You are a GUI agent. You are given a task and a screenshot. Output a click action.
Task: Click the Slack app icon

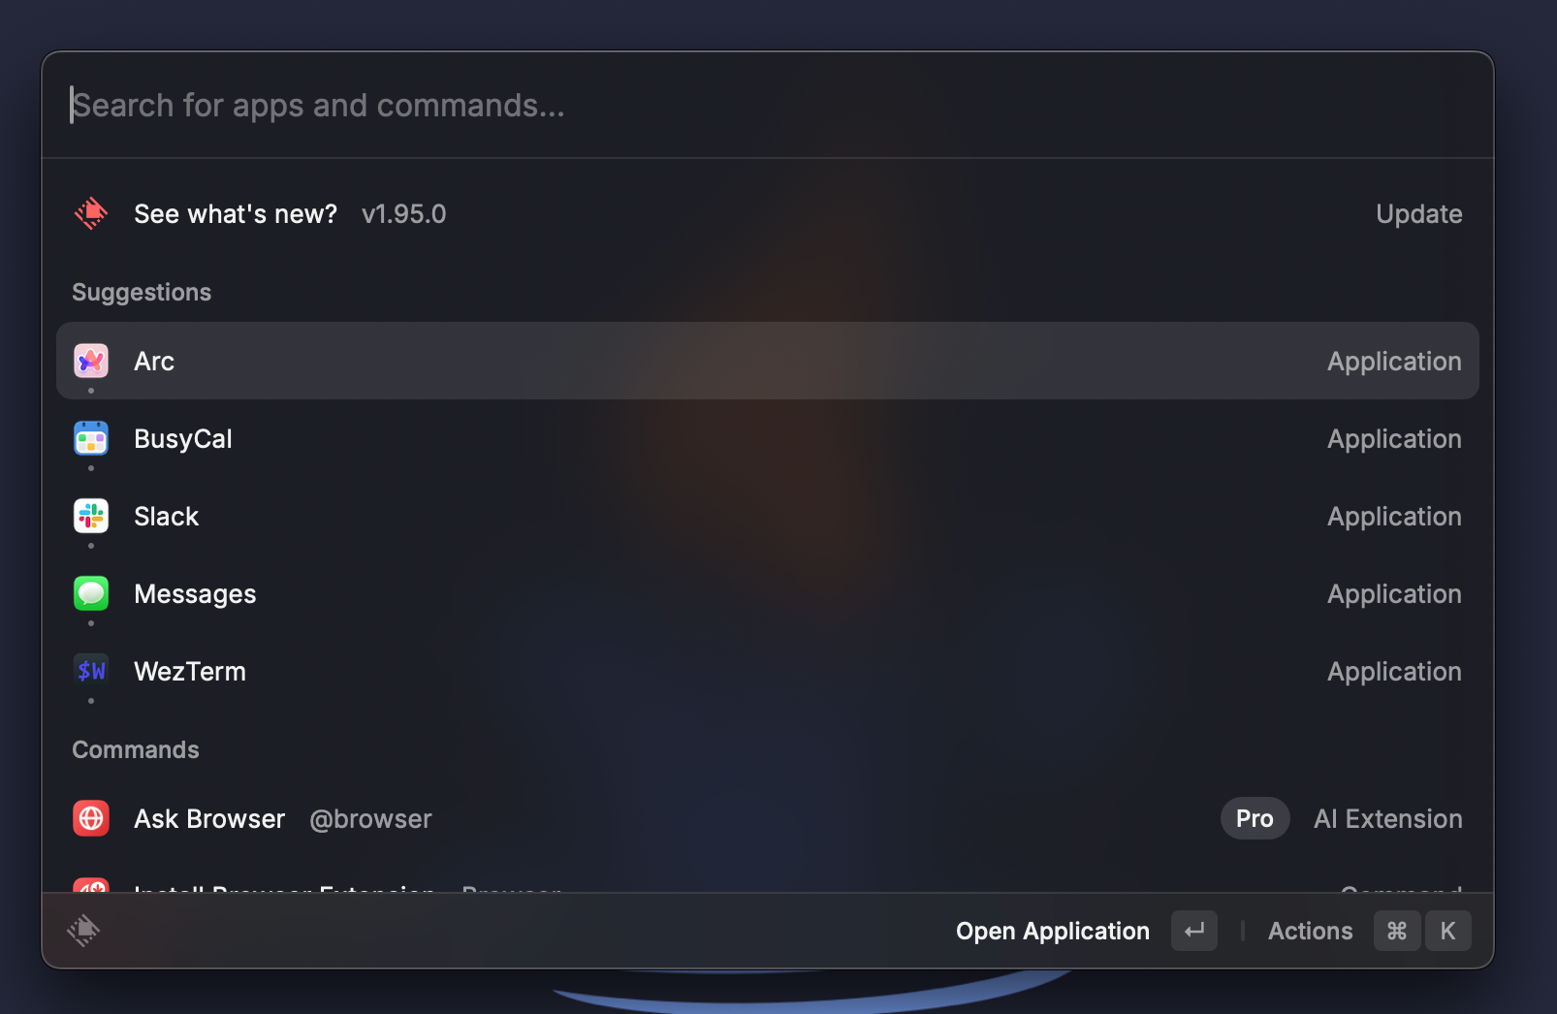pos(91,516)
